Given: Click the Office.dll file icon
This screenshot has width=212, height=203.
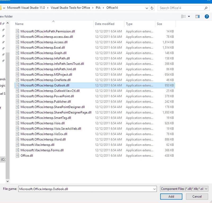Looking at the screenshot, I should click(x=17, y=156).
